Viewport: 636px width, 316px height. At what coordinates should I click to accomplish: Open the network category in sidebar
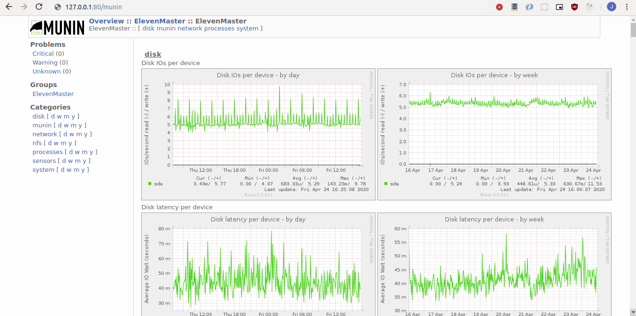pyautogui.click(x=45, y=134)
